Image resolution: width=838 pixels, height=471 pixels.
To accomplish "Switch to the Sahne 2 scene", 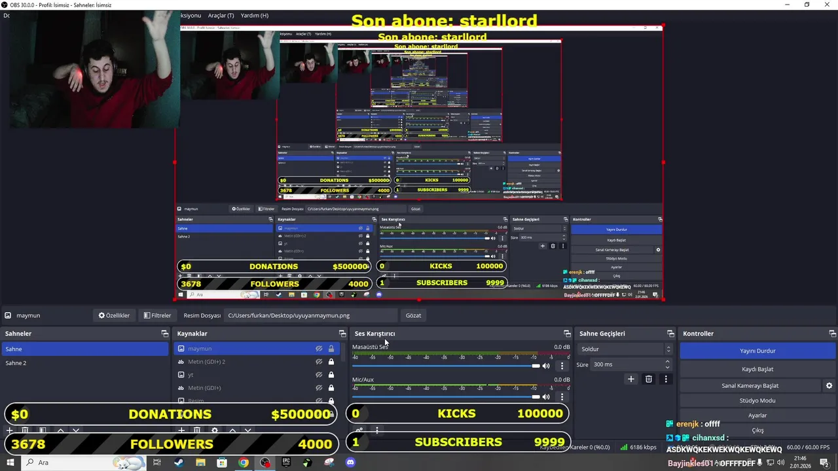I will (84, 362).
